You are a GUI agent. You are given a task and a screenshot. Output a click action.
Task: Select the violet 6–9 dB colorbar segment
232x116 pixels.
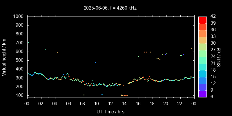(x=202, y=94)
